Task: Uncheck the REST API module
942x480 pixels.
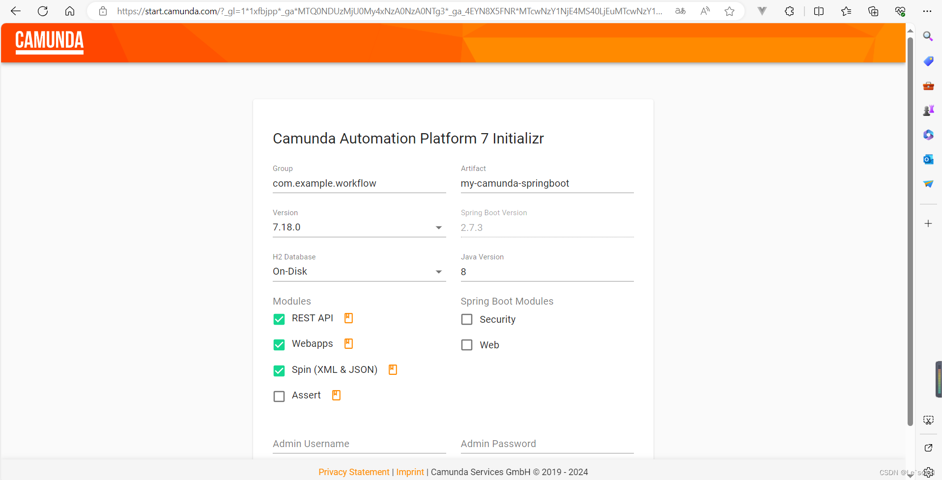Action: coord(279,319)
